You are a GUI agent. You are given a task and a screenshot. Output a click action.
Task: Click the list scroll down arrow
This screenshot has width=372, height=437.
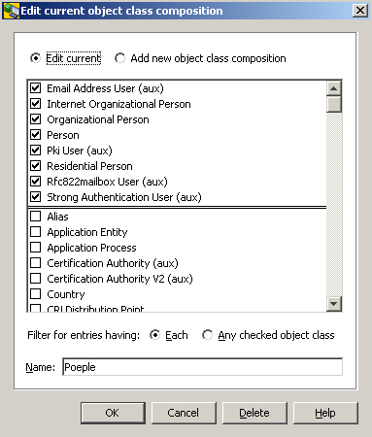tap(334, 304)
